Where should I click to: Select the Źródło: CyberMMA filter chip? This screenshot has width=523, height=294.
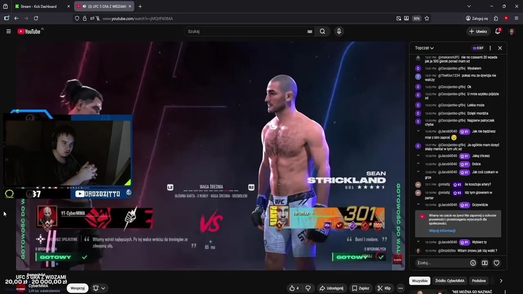coord(449,281)
